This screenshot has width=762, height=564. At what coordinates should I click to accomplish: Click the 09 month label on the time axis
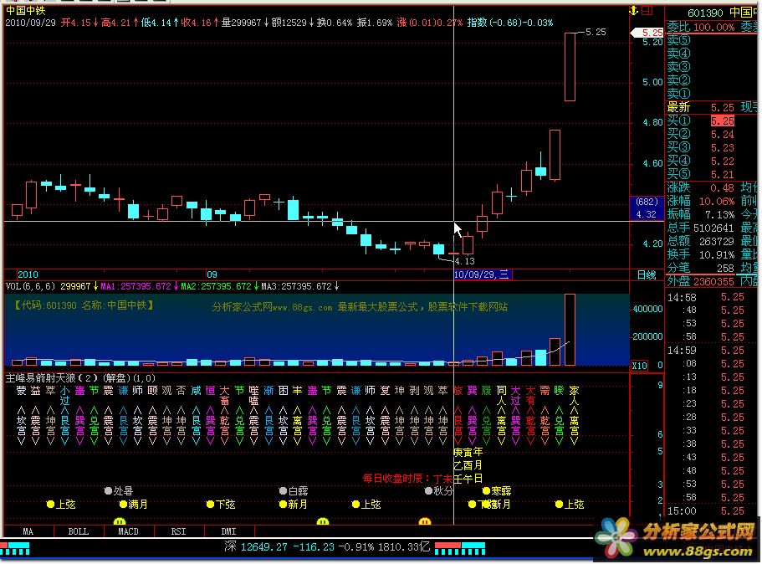(x=212, y=274)
